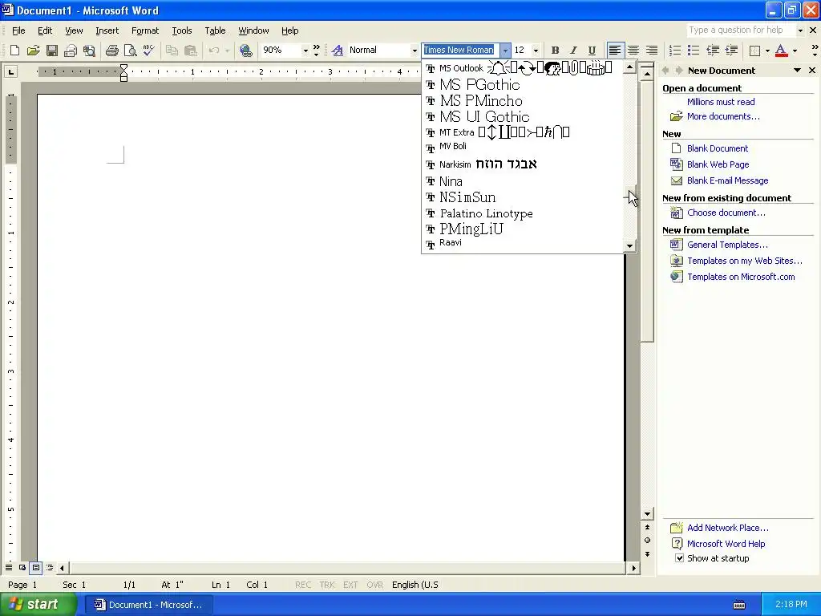This screenshot has width=821, height=616.
Task: Click the Blank Document link
Action: (718, 148)
